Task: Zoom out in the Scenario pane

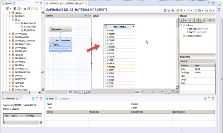Action: pyautogui.click(x=75, y=92)
